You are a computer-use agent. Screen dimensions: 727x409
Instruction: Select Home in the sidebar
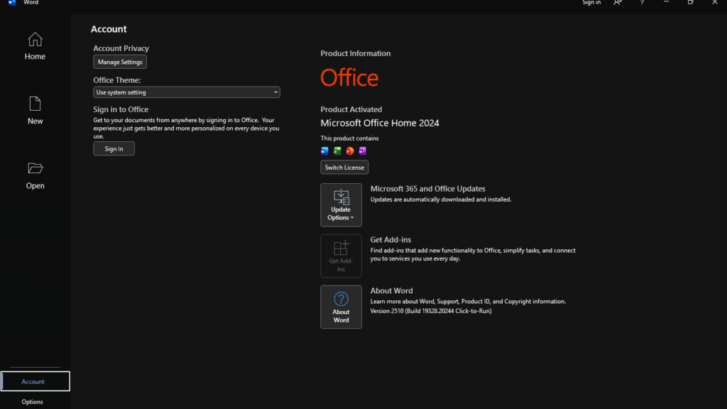click(35, 45)
